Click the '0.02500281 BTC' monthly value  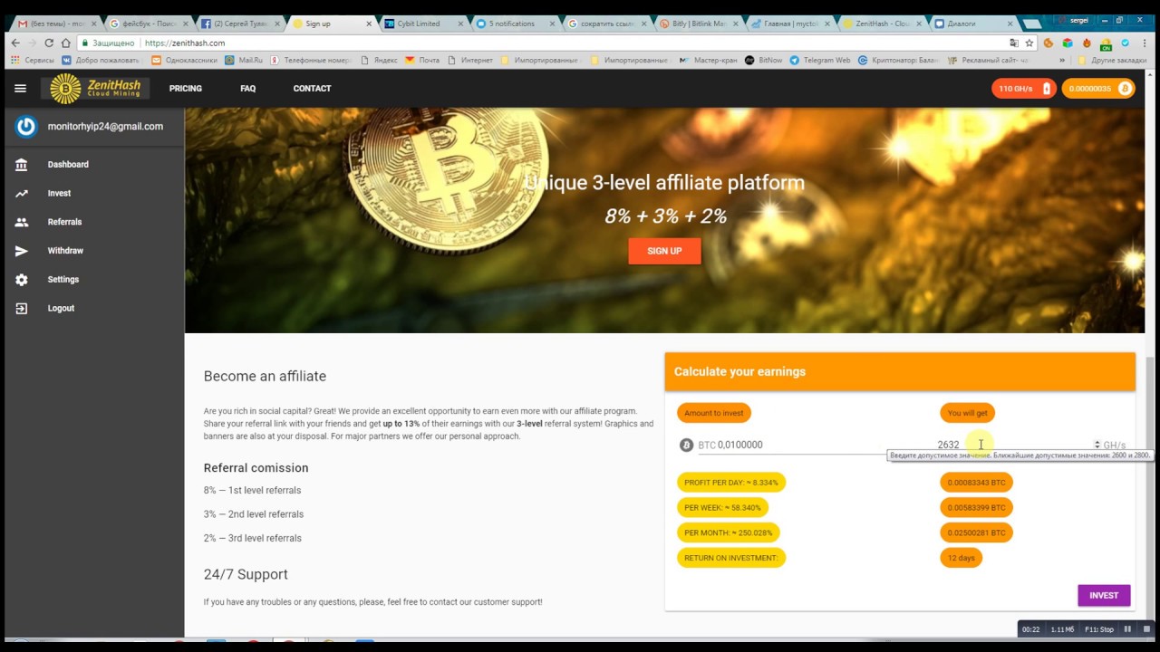click(976, 532)
